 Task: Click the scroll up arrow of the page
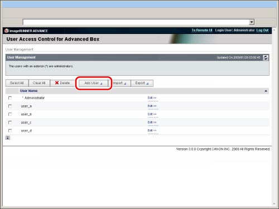(274, 30)
